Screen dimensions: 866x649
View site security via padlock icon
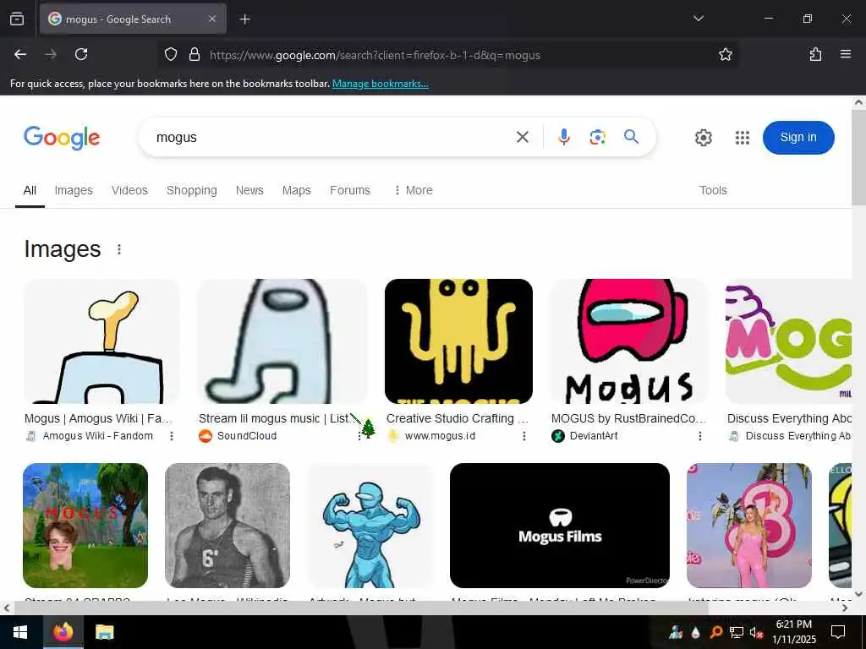[x=194, y=54]
